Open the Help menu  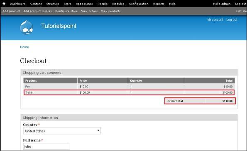pos(172,4)
